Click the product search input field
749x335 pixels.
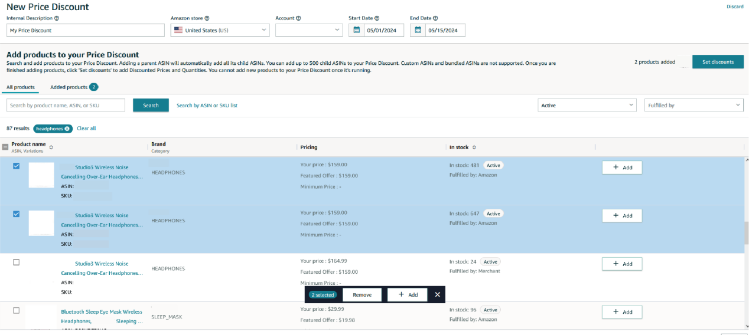(x=66, y=105)
